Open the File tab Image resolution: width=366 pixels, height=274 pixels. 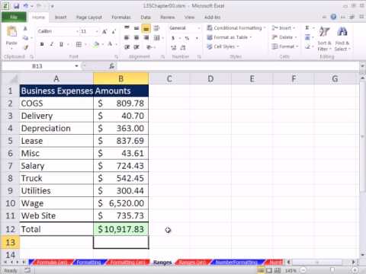(14, 18)
